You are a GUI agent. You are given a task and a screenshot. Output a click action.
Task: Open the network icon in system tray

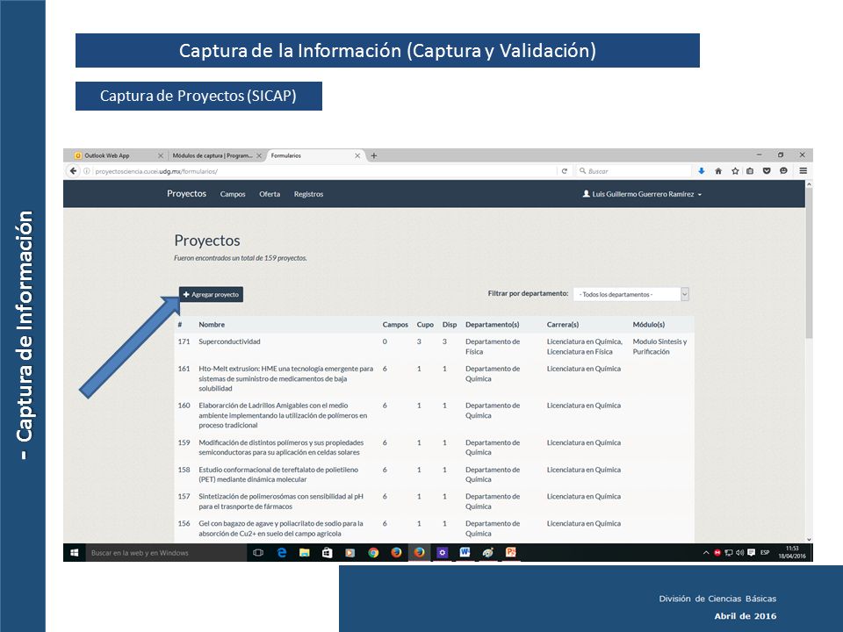click(729, 552)
